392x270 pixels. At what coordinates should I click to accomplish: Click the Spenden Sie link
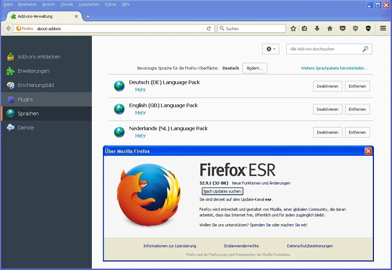[x=260, y=225]
